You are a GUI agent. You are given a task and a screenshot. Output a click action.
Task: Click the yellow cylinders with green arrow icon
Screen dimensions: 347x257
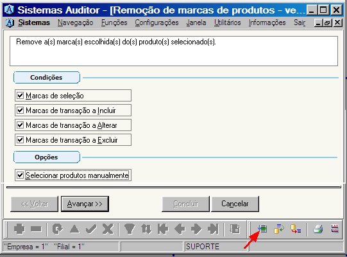279,229
